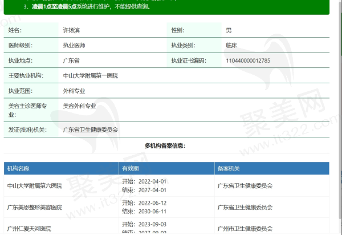The height and width of the screenshot is (235, 342).
Task: Select 中山大学附属第一医院 value
Action: pos(91,75)
